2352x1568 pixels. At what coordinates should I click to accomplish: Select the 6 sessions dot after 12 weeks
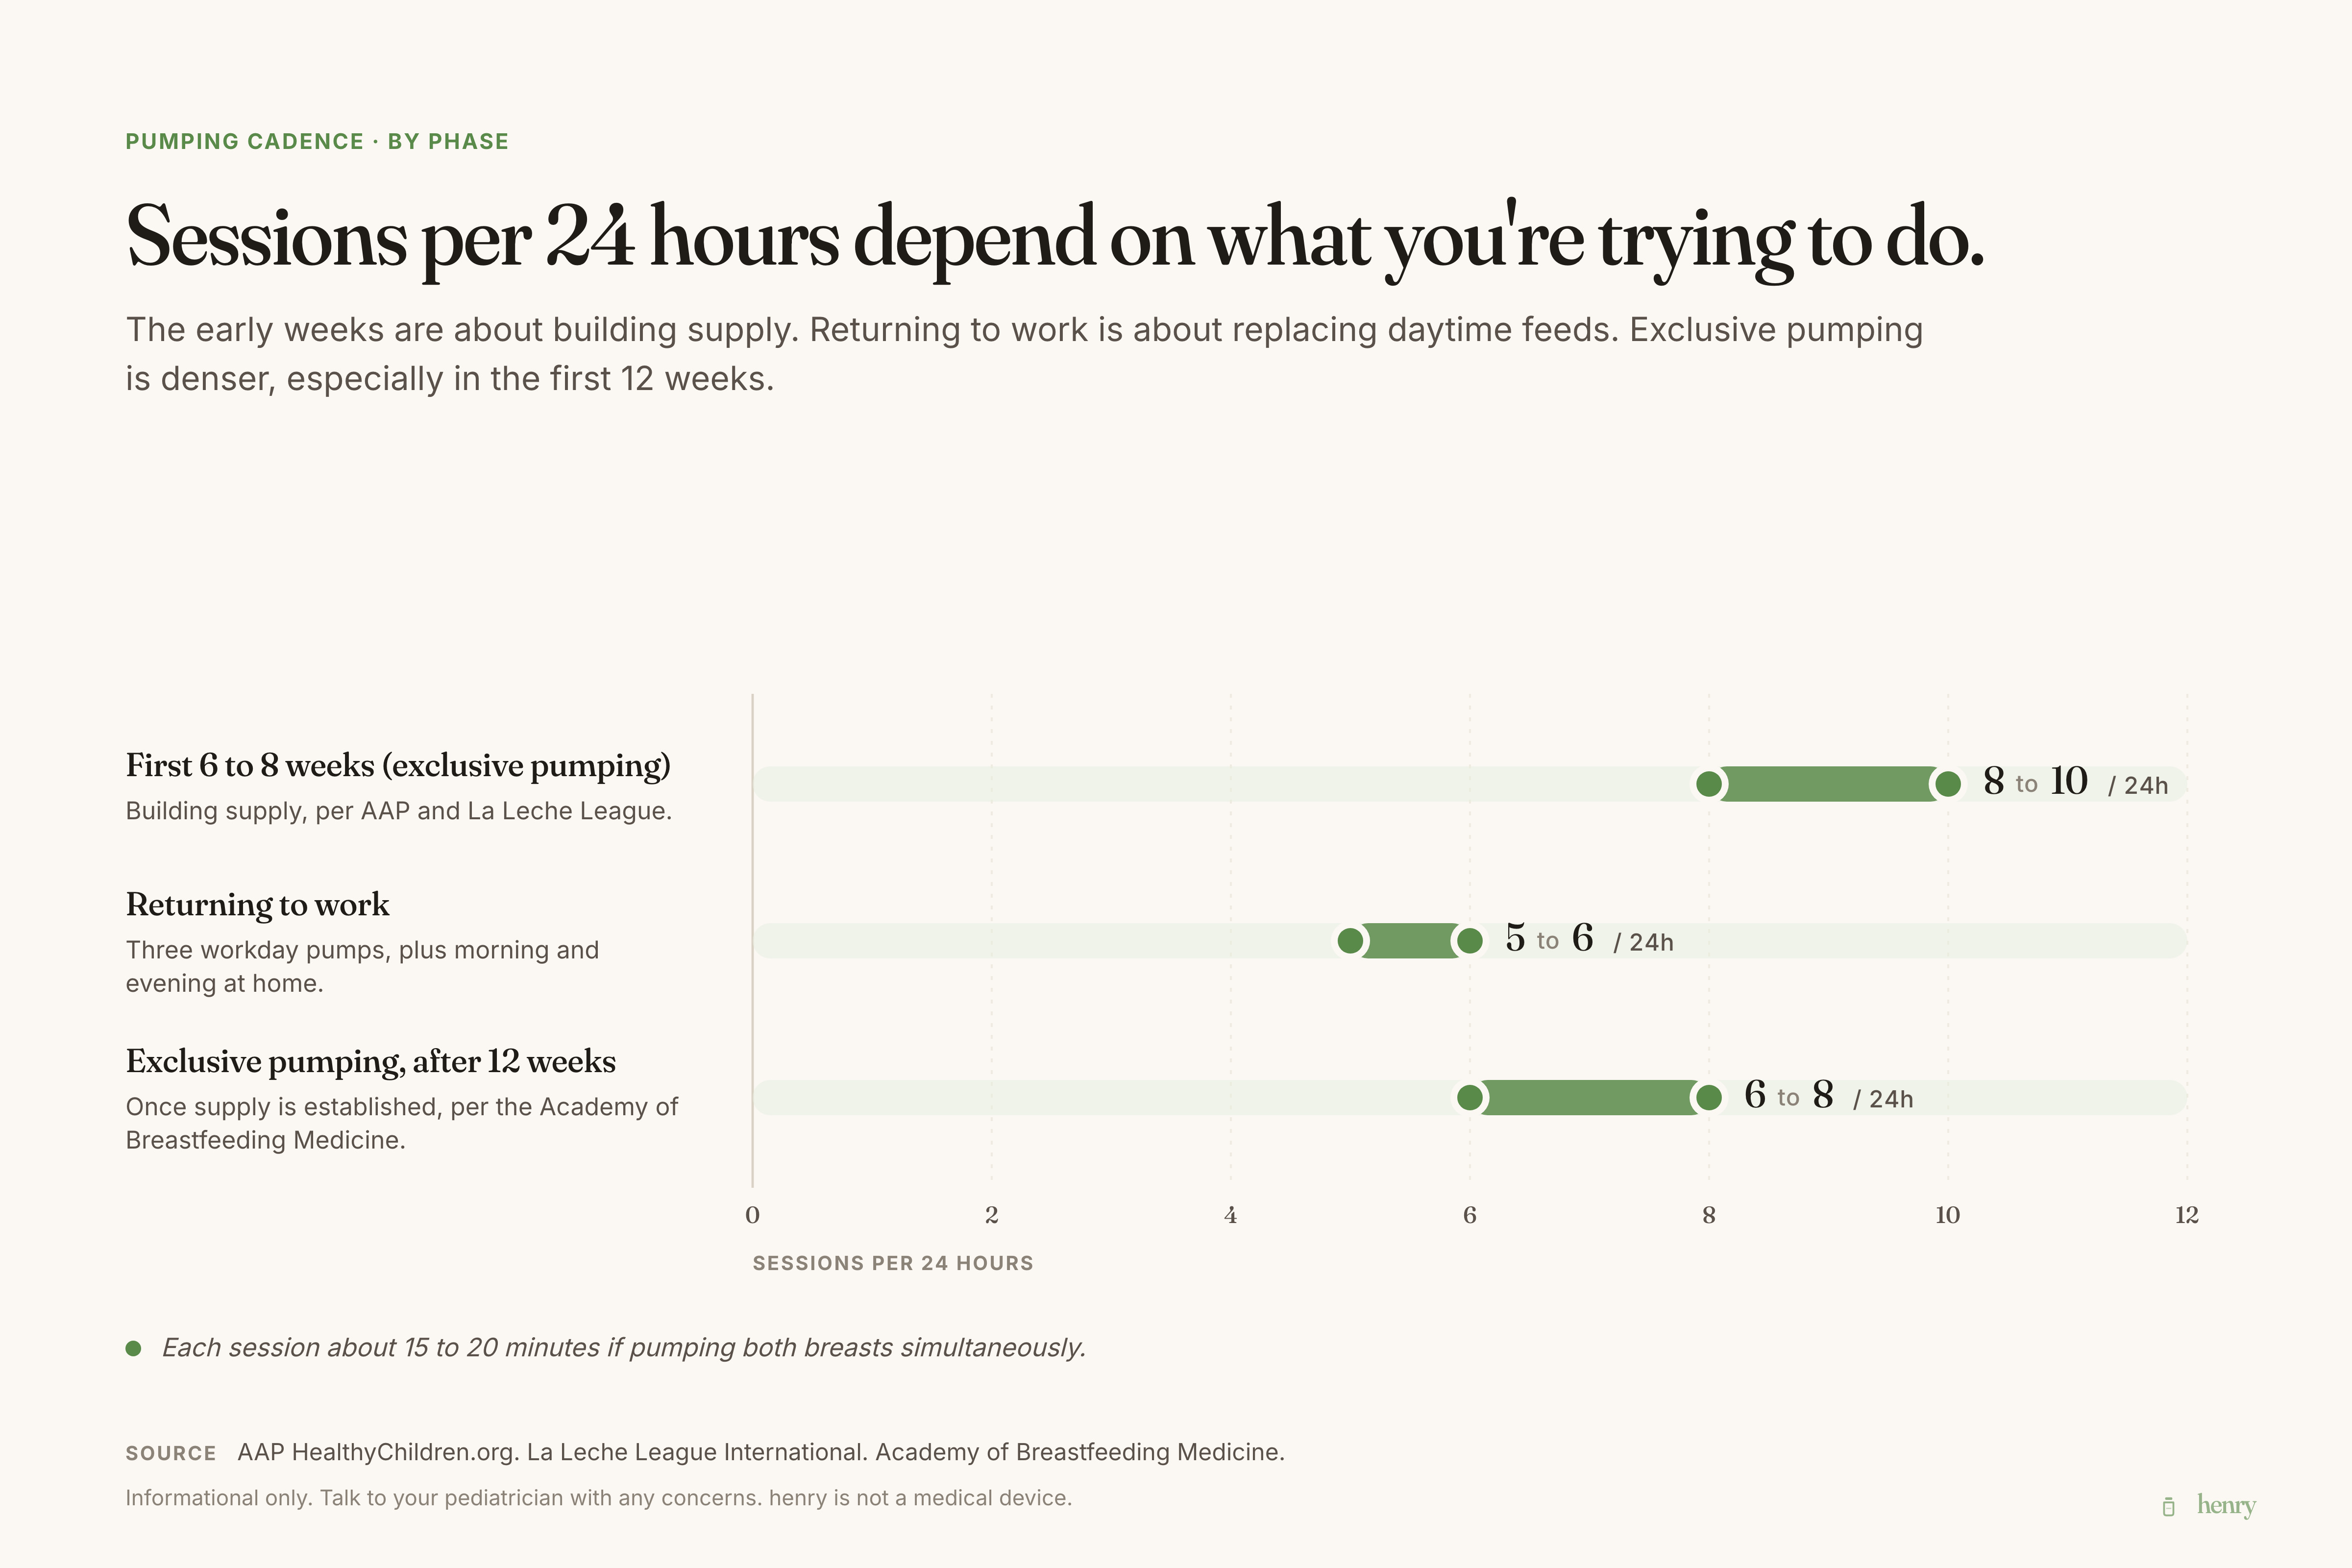(x=1470, y=1098)
